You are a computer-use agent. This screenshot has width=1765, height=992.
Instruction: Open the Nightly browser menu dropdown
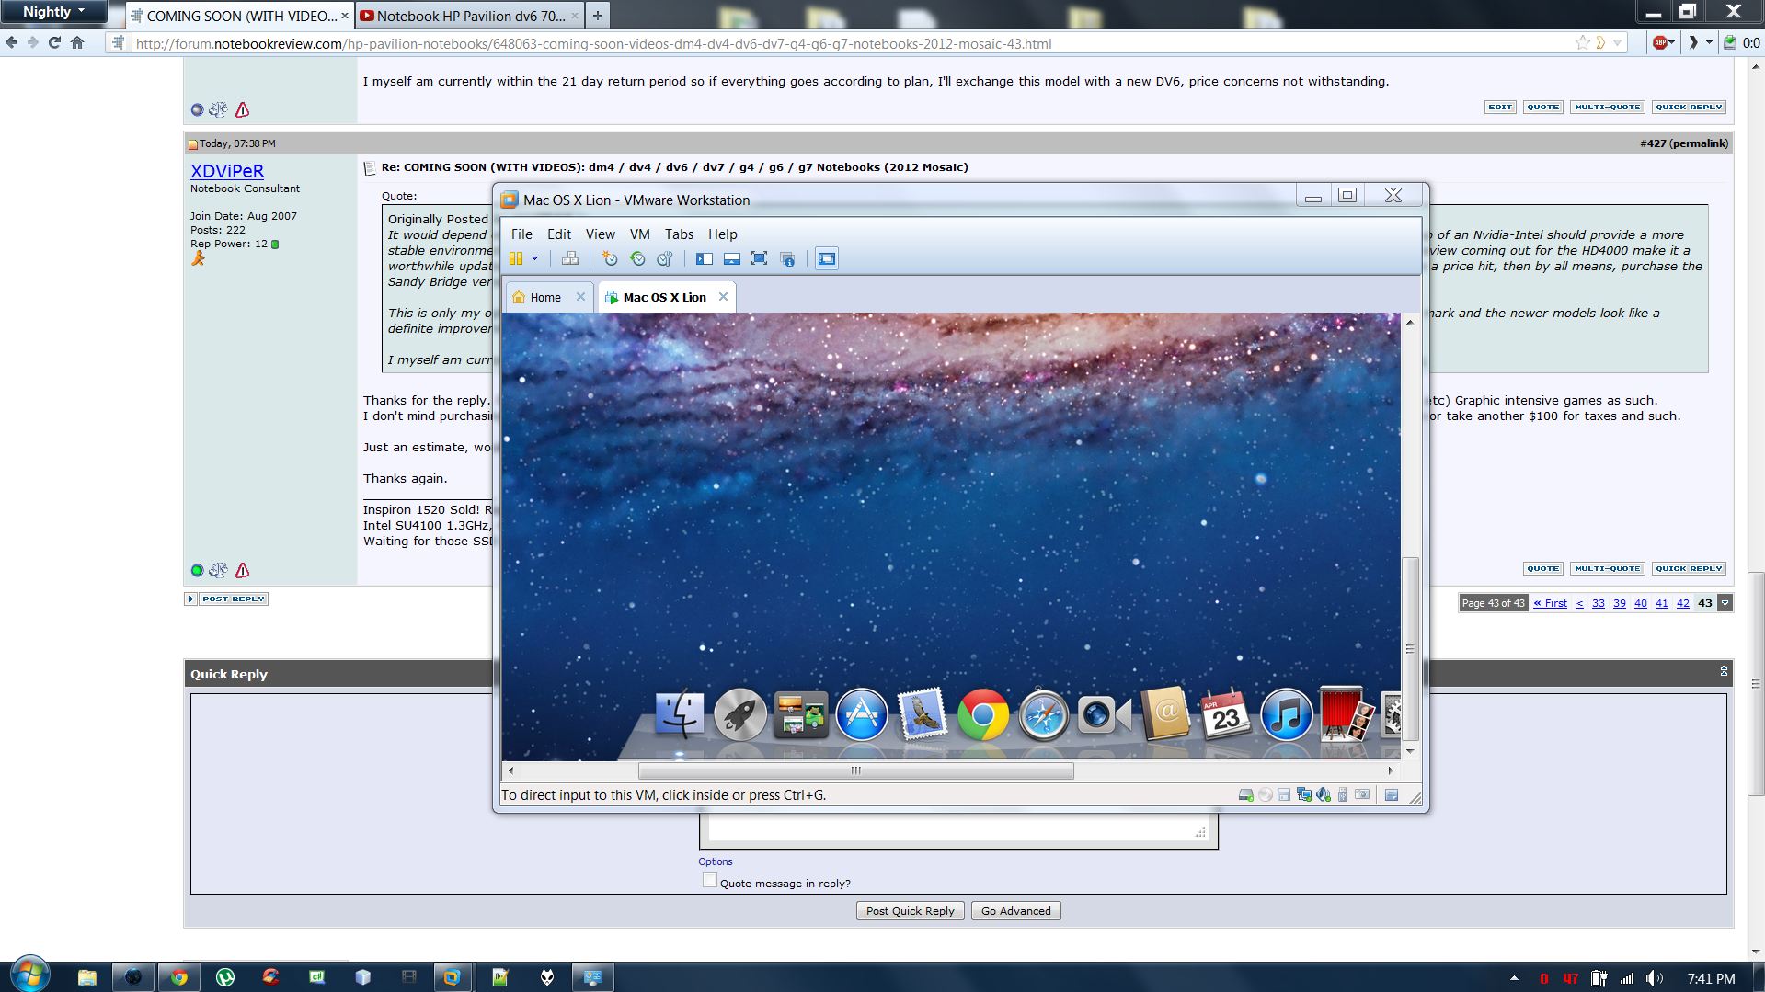click(53, 12)
